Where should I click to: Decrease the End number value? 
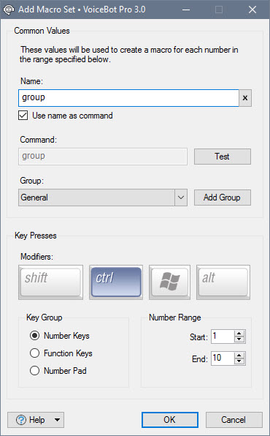click(239, 361)
